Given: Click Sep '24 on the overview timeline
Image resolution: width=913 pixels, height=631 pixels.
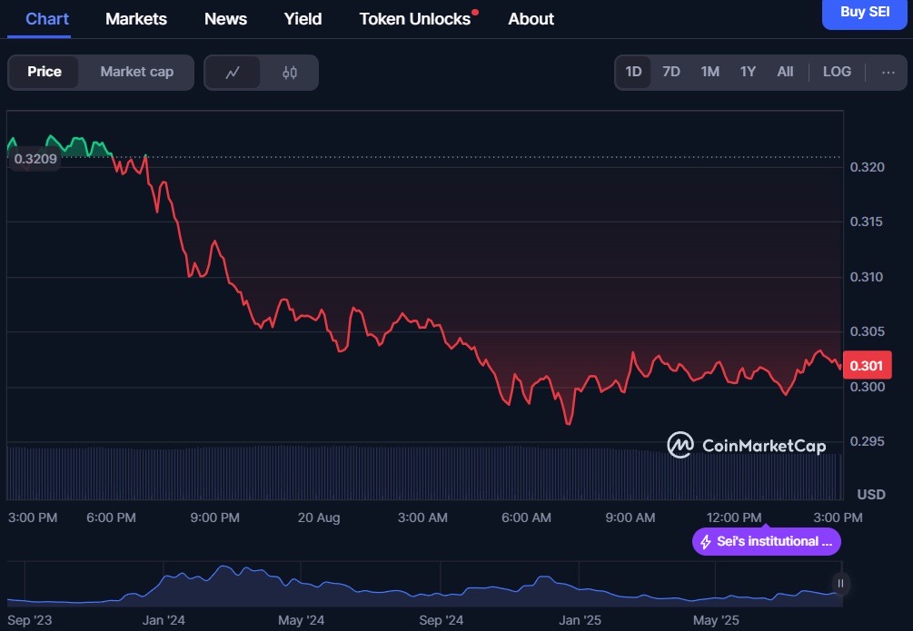Looking at the screenshot, I should 442,620.
